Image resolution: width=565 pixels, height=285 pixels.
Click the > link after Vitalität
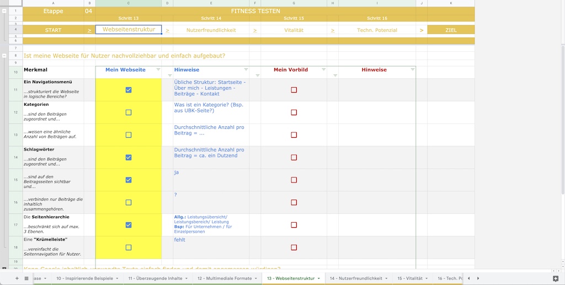(333, 30)
